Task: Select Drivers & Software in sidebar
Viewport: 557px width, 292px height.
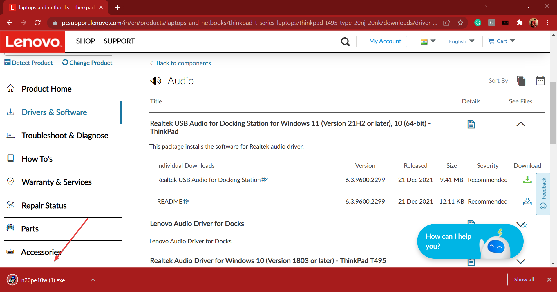Action: click(x=63, y=112)
